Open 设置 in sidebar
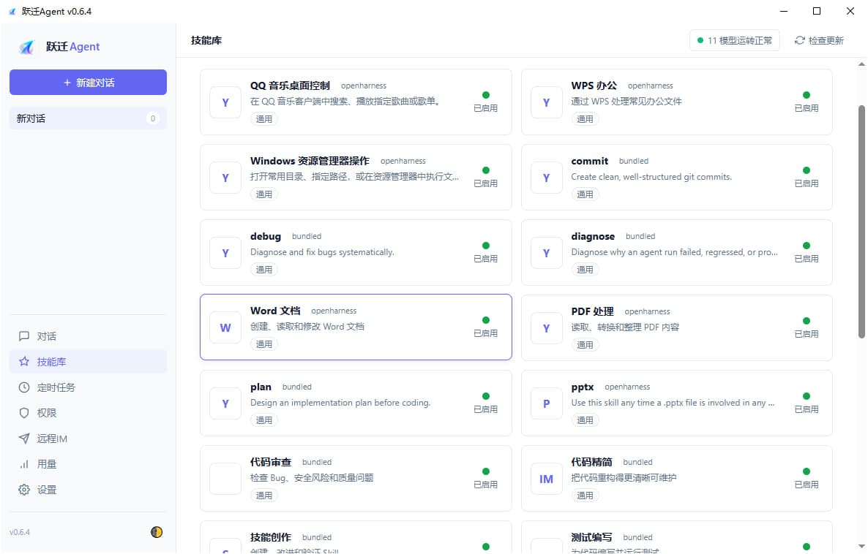 coord(88,489)
